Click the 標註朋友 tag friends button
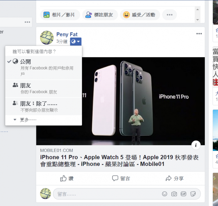The height and width of the screenshot is (206, 218). click(x=100, y=15)
